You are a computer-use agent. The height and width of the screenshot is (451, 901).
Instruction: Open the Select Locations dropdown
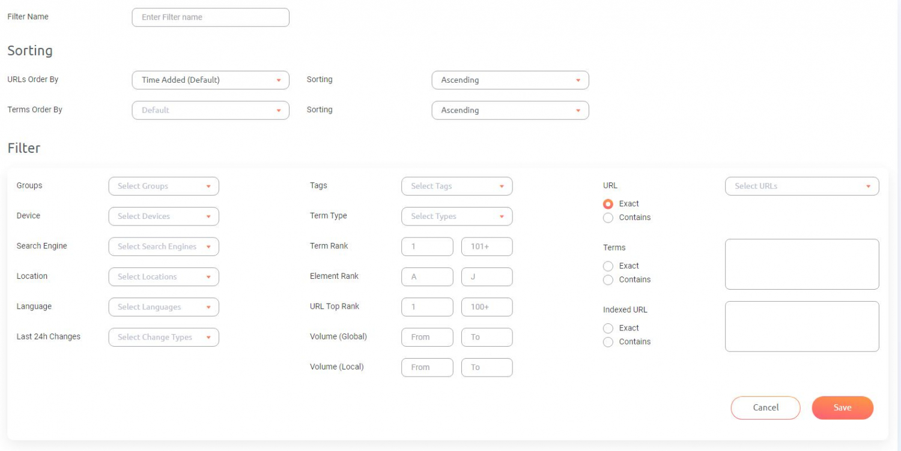pyautogui.click(x=163, y=276)
